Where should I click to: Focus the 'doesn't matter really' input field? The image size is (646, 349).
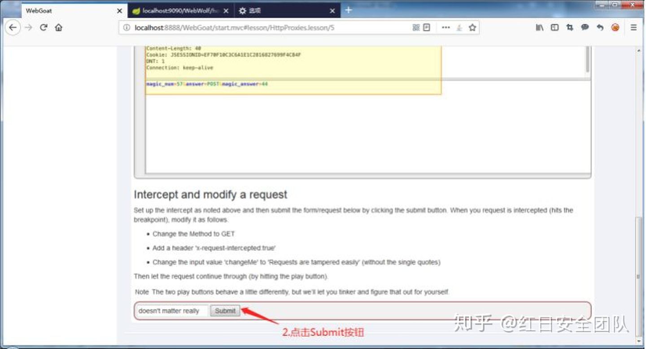tap(172, 311)
